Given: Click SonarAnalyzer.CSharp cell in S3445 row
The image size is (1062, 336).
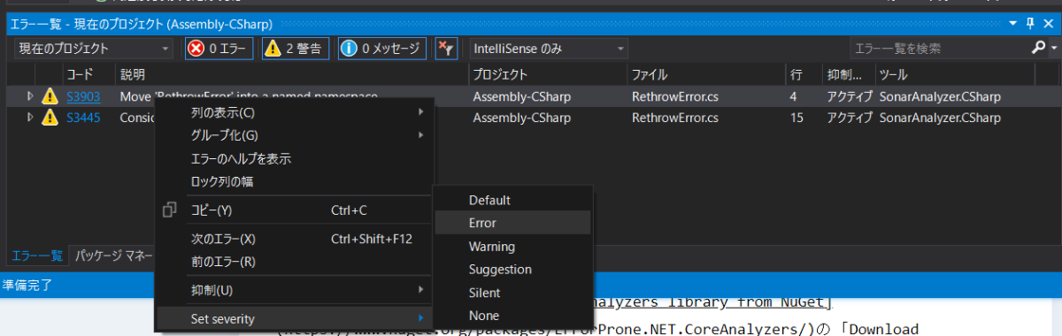Looking at the screenshot, I should click(x=940, y=117).
